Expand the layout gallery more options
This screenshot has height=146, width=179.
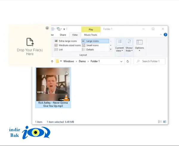[x=111, y=49]
